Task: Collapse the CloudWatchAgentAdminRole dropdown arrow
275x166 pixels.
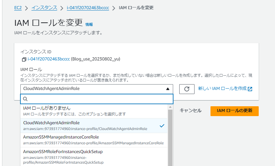Action: coord(168,89)
